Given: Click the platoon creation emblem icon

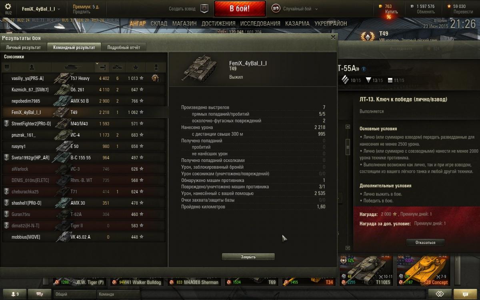Looking at the screenshot, I should (x=204, y=8).
